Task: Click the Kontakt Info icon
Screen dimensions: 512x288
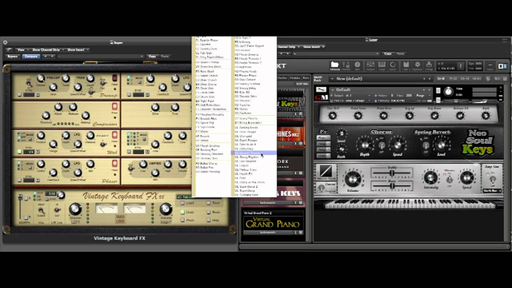Action: tap(357, 66)
